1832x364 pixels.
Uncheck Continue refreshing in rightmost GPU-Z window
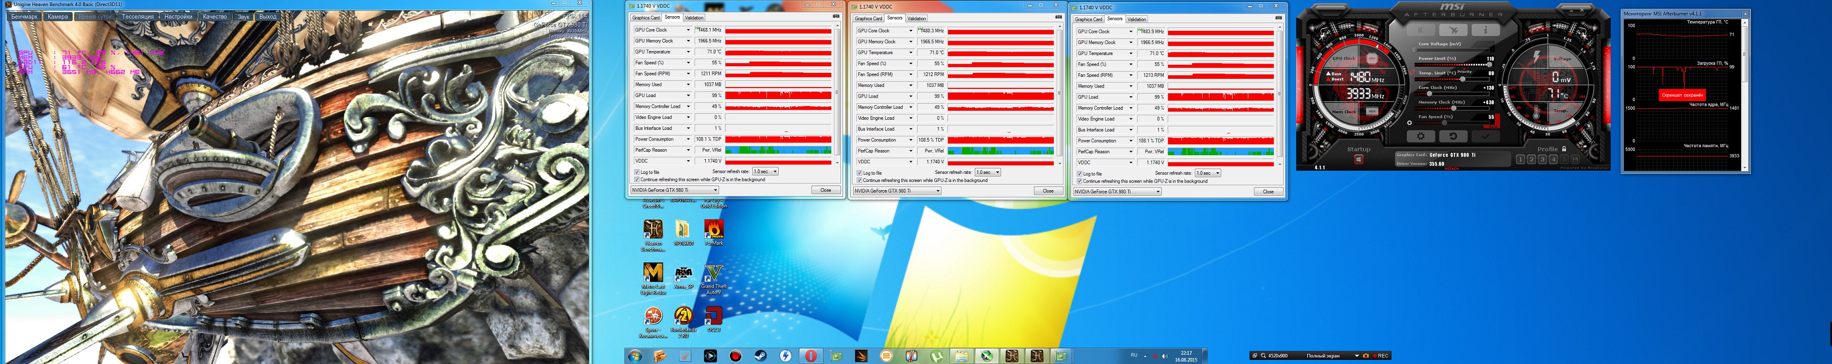pos(1079,181)
